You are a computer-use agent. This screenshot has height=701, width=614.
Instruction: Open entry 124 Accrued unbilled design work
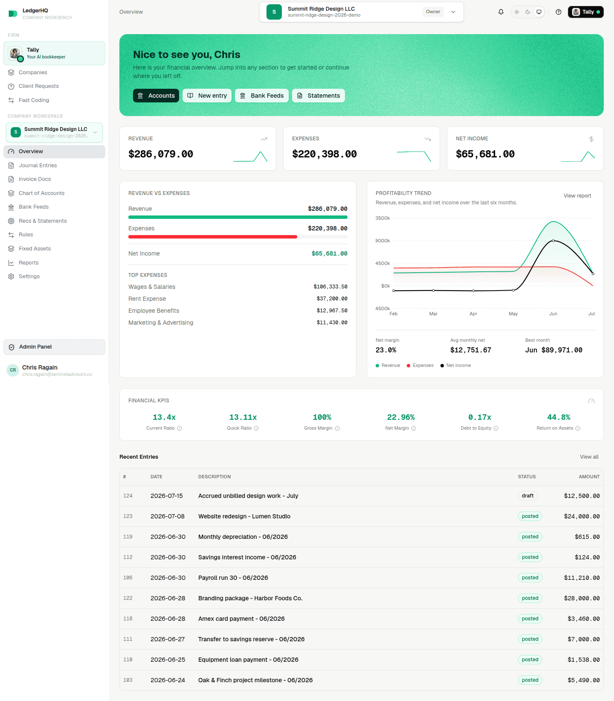coord(362,496)
